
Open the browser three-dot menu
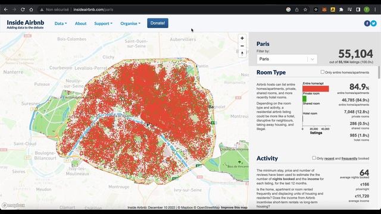coord(376,10)
